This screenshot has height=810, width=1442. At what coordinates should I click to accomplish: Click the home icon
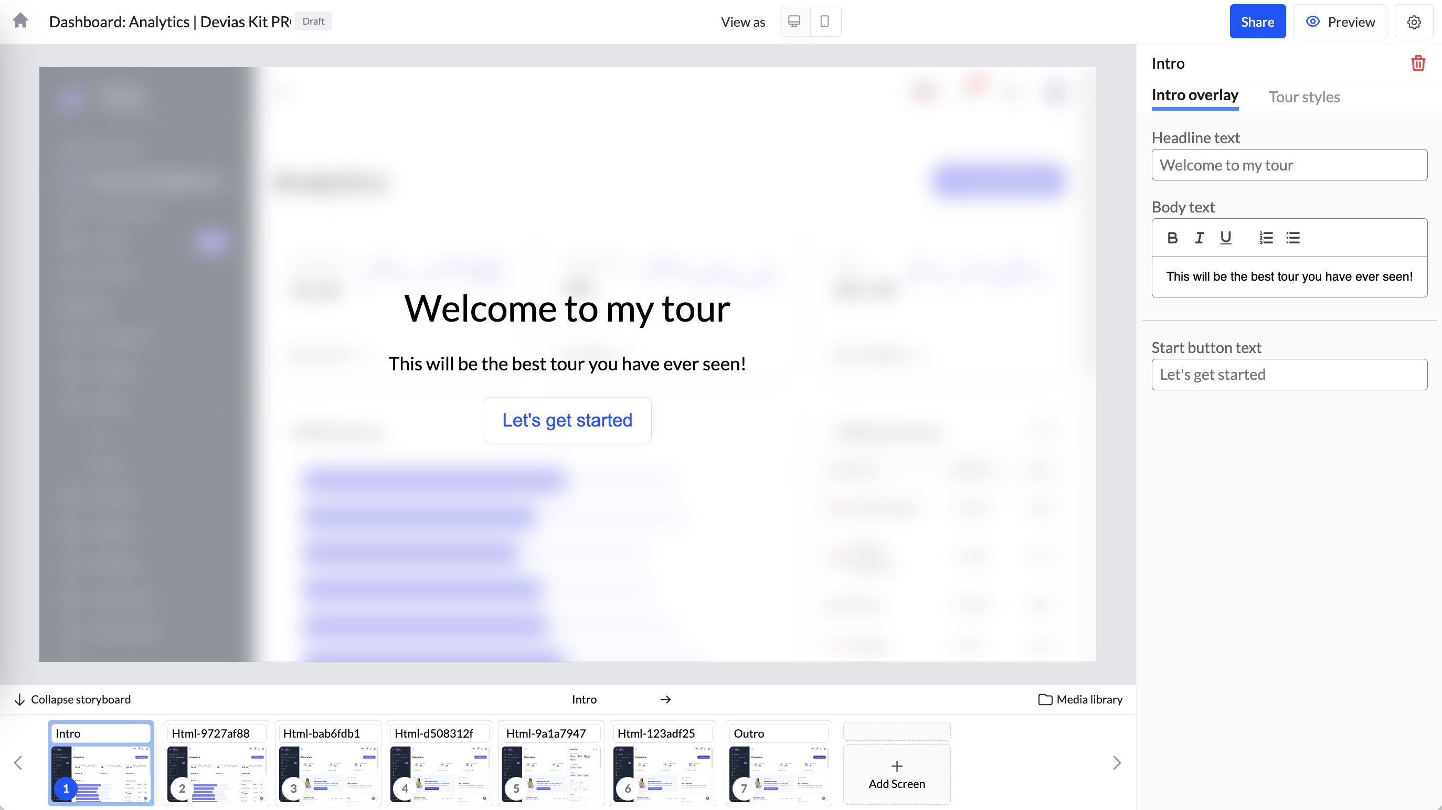point(20,22)
